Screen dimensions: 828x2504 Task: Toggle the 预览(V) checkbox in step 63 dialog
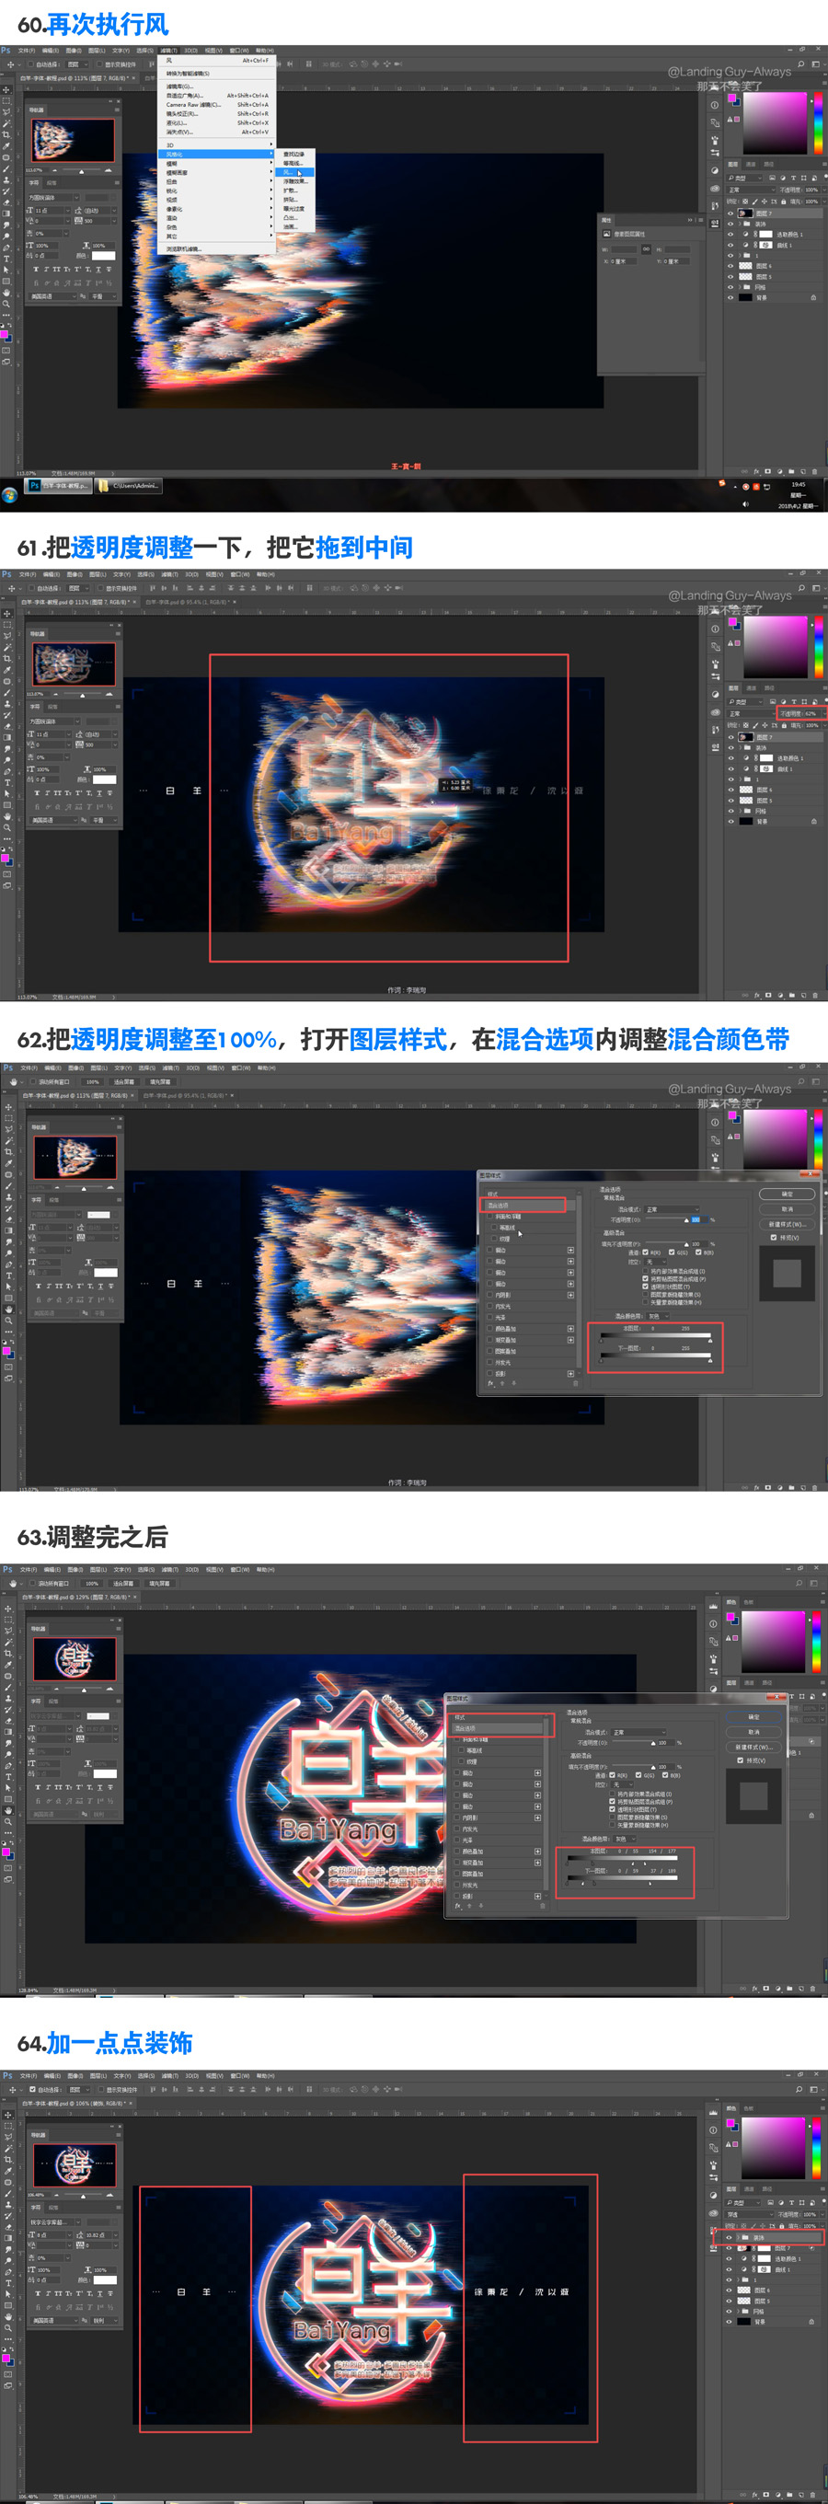740,1760
